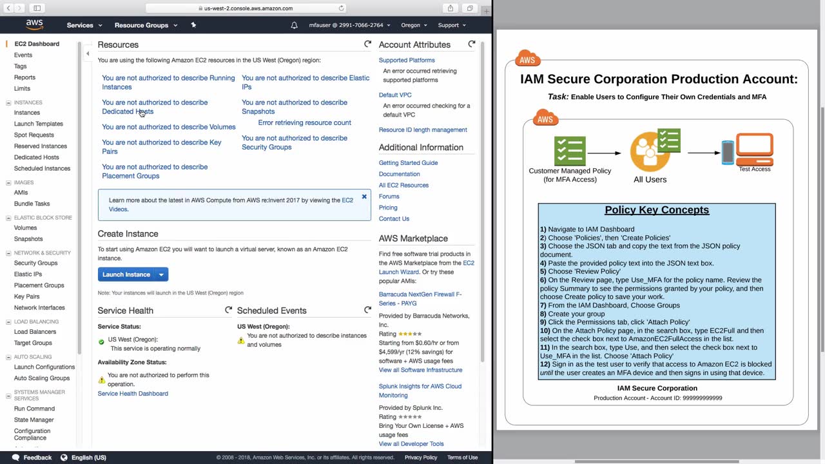Open the notifications bell
825x464 pixels.
295,25
